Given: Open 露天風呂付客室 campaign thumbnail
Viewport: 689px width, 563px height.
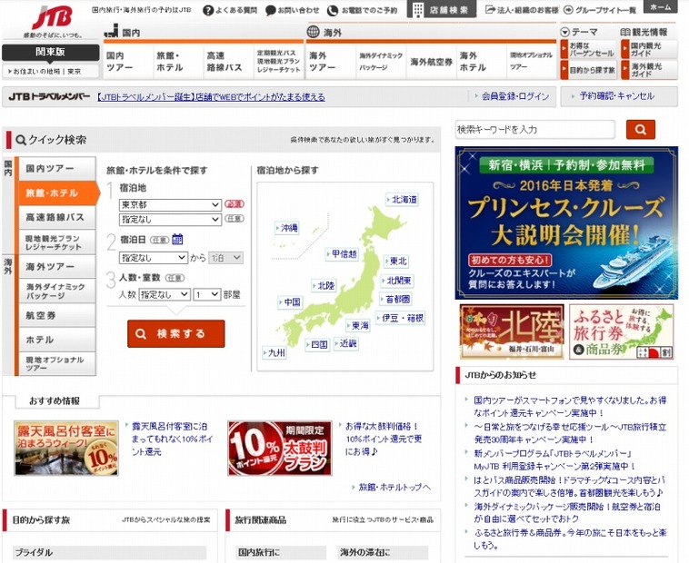Looking at the screenshot, I should [66, 448].
